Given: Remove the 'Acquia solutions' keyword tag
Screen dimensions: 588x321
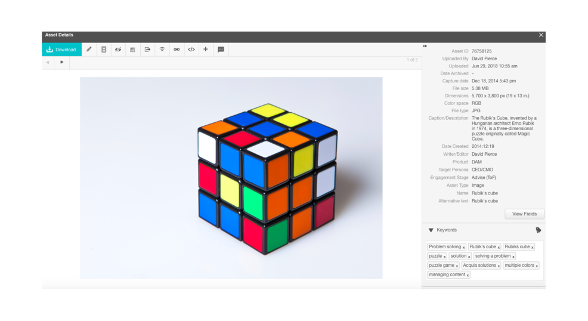Looking at the screenshot, I should coord(499,266).
